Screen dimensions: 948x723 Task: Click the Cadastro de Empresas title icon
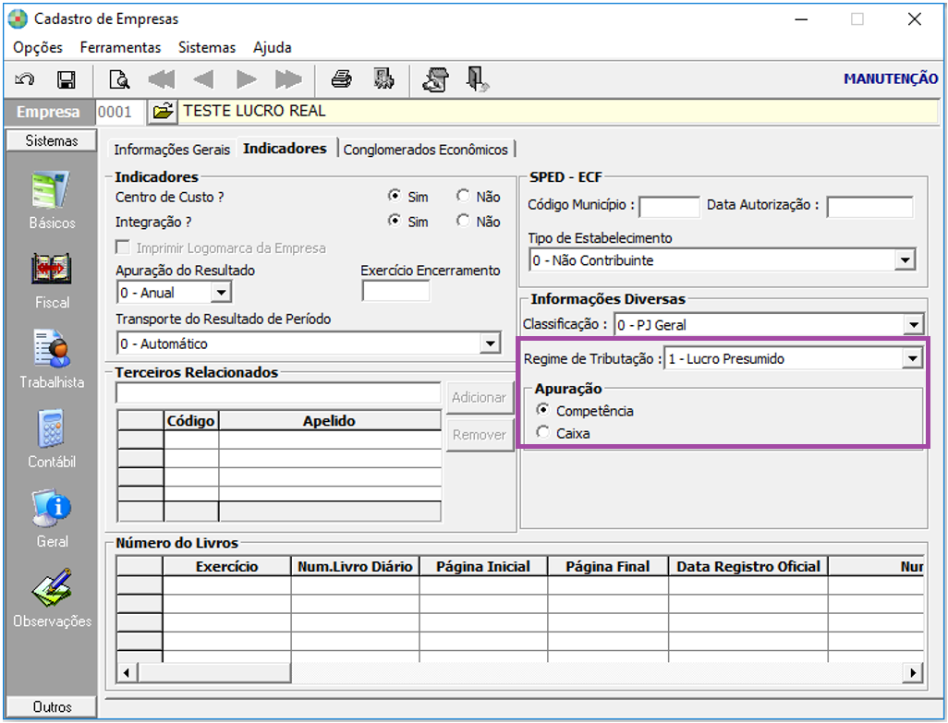[18, 18]
